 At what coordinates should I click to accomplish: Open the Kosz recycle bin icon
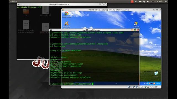pos(156,74)
